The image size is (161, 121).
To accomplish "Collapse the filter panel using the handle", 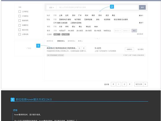I will point(97,38).
